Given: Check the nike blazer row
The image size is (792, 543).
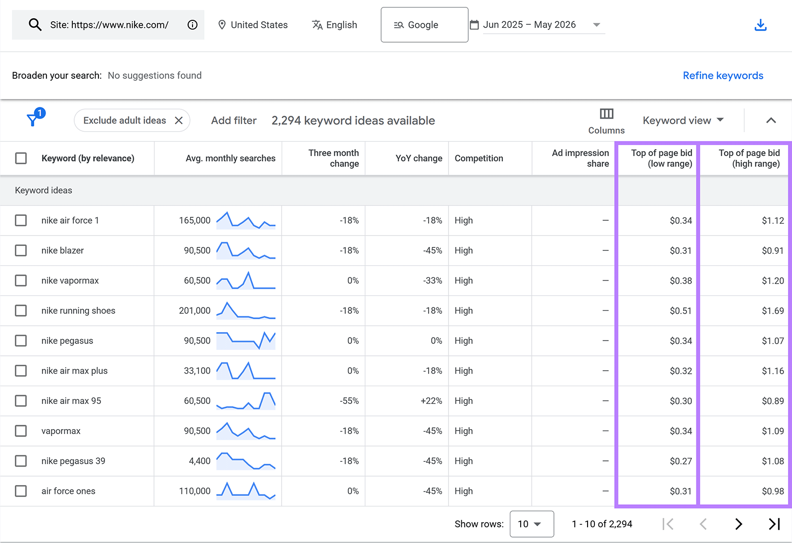Looking at the screenshot, I should coord(21,250).
